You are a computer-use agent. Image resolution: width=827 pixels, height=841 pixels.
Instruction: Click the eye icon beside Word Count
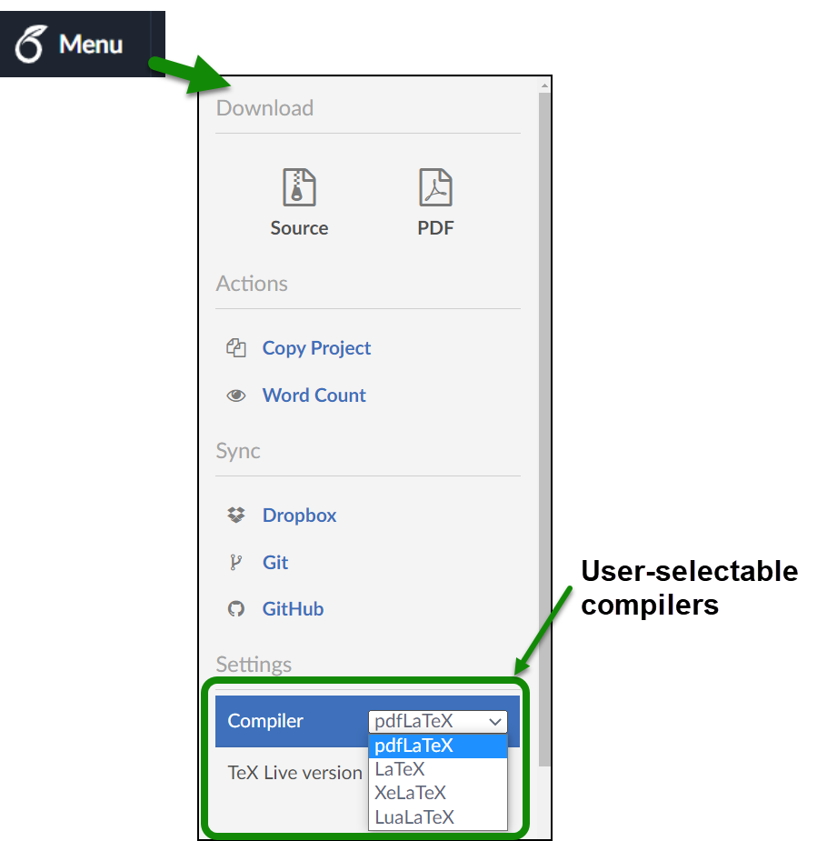coord(236,395)
